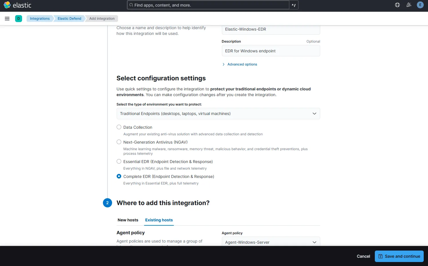The width and height of the screenshot is (428, 266).
Task: Select Next-Generation Antivirus (NGAV)
Action: coord(119,142)
